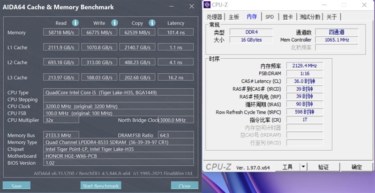Click the CPU-Z app icon in title bar
375x193 pixels.
207,5
